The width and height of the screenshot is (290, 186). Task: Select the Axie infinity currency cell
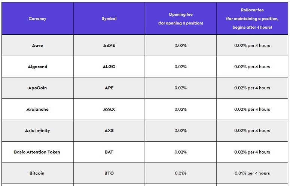[37, 130]
